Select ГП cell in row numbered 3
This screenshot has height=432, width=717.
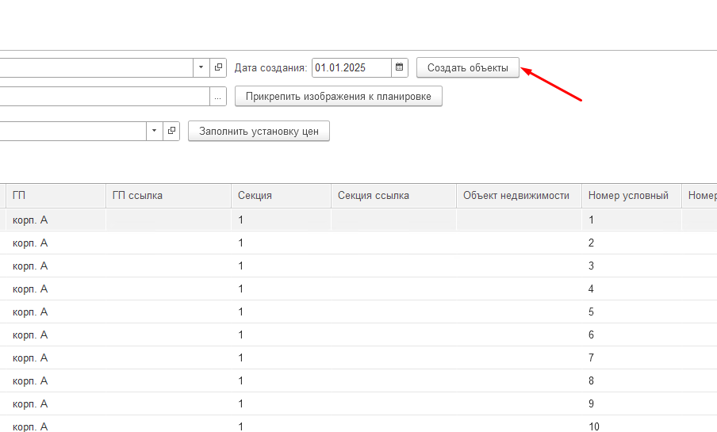click(56, 266)
